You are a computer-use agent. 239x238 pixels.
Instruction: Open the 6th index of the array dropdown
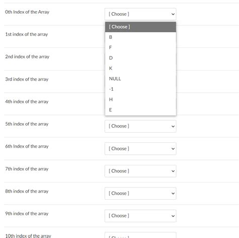(140, 149)
